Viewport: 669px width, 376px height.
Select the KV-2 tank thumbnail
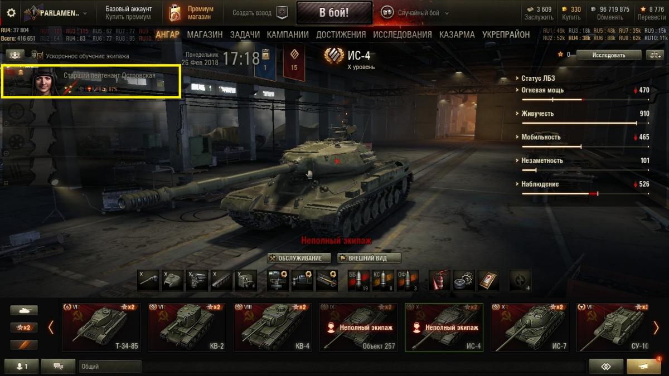(187, 328)
